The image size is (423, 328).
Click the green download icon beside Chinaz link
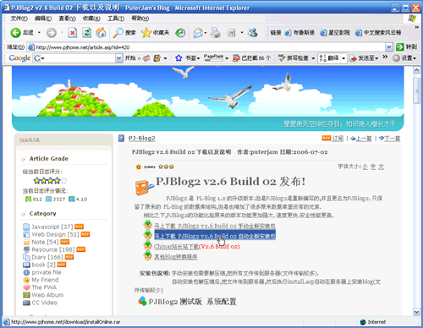148,245
